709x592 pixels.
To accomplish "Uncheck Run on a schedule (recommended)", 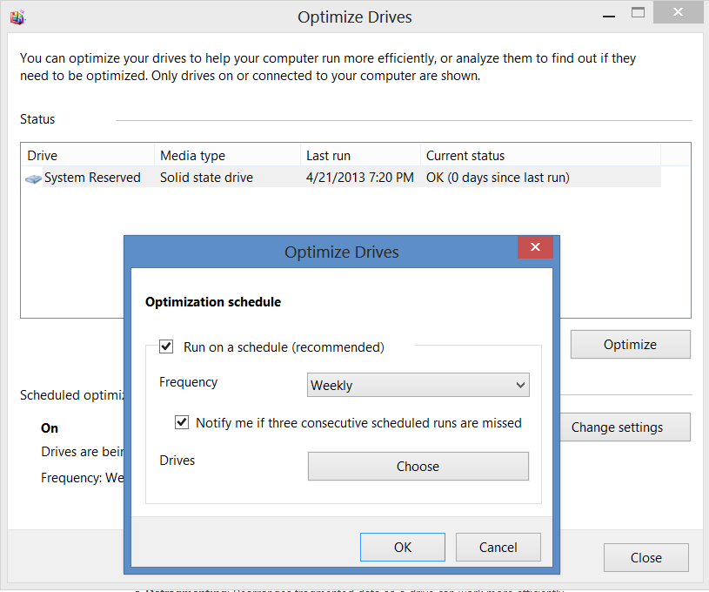I will (165, 346).
